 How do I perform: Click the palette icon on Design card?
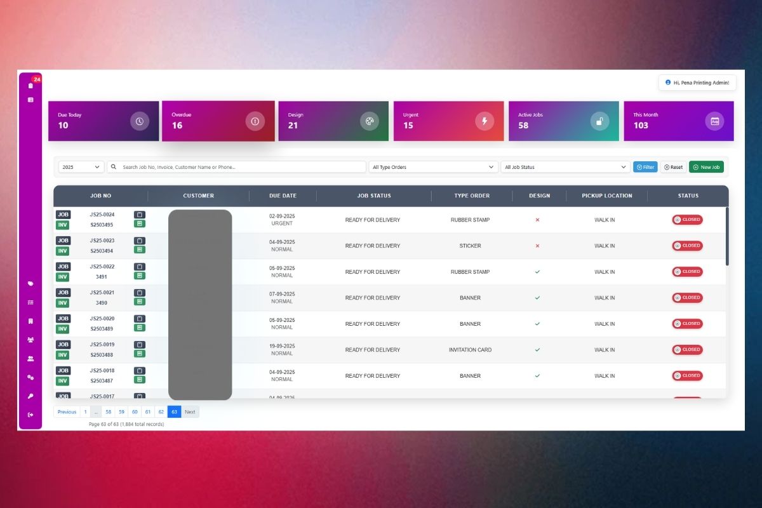[370, 121]
